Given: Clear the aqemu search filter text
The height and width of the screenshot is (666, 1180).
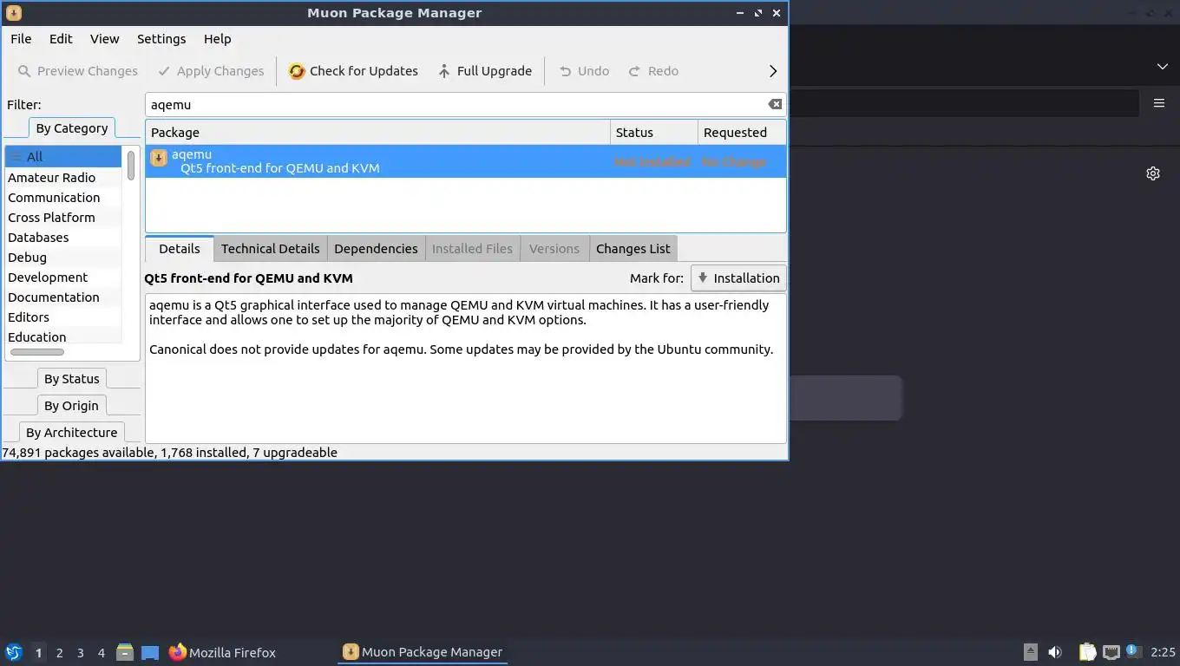Looking at the screenshot, I should [x=775, y=104].
